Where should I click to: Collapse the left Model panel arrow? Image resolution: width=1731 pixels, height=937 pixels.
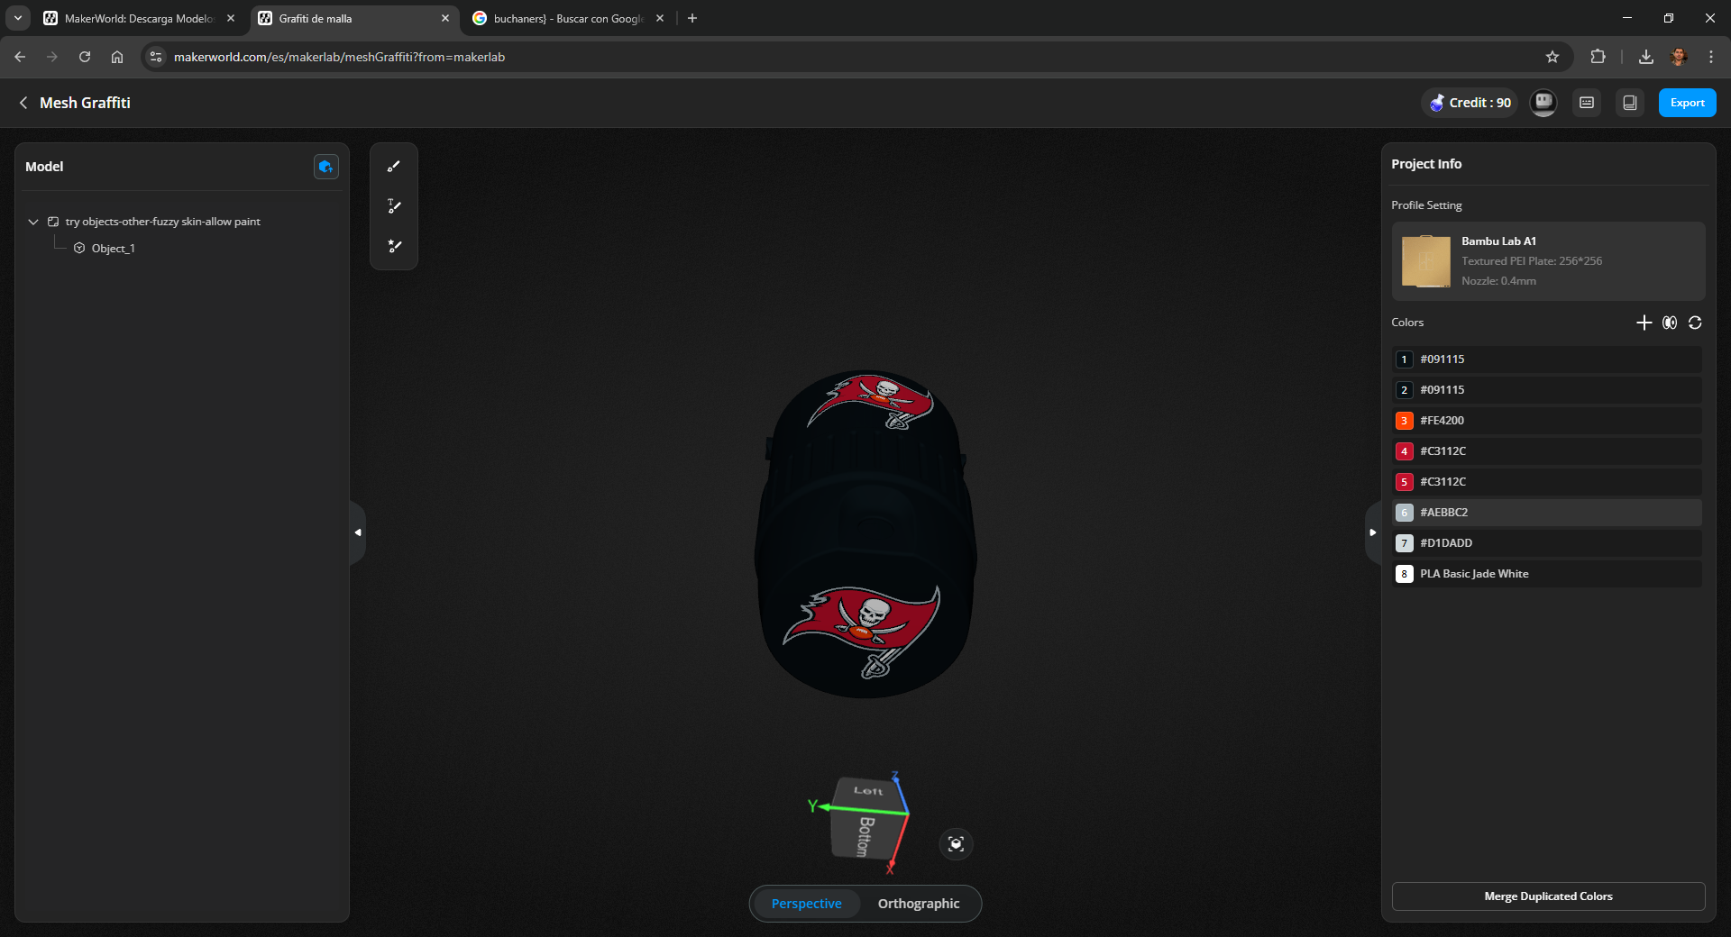coord(358,532)
